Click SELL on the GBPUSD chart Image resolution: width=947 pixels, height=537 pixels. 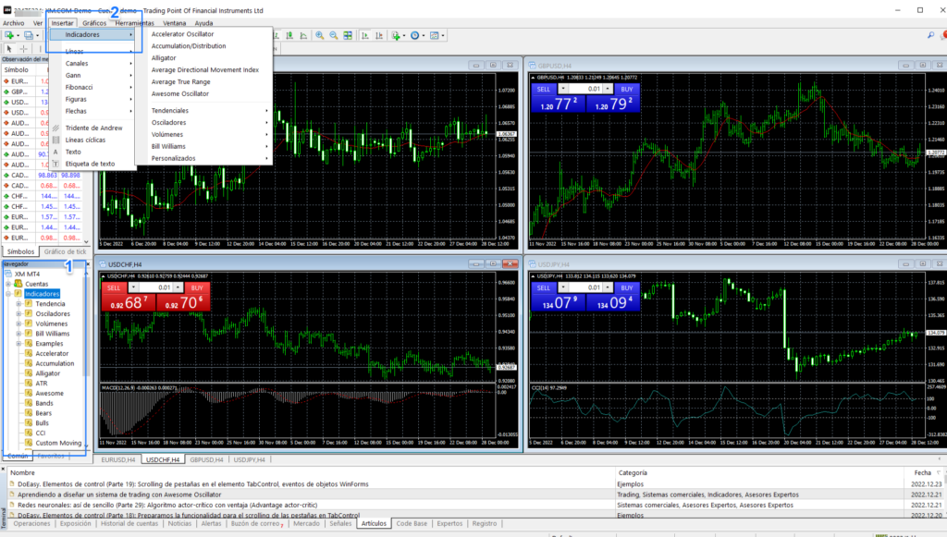(x=544, y=89)
